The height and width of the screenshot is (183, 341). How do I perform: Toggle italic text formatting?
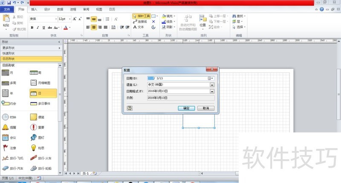pyautogui.click(x=38, y=28)
